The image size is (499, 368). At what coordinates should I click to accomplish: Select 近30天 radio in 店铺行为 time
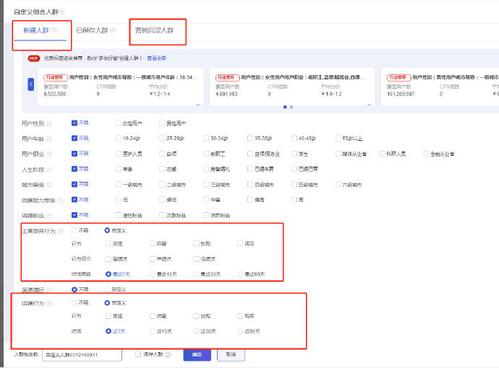tap(196, 331)
